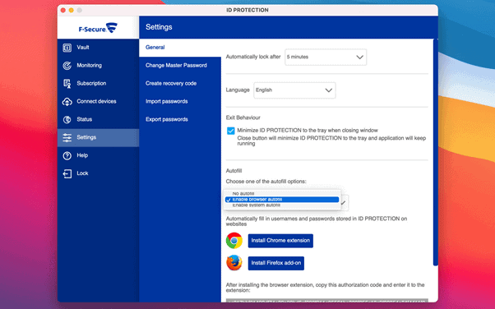Choose Enable browser autofill option
The image size is (495, 309).
[282, 200]
